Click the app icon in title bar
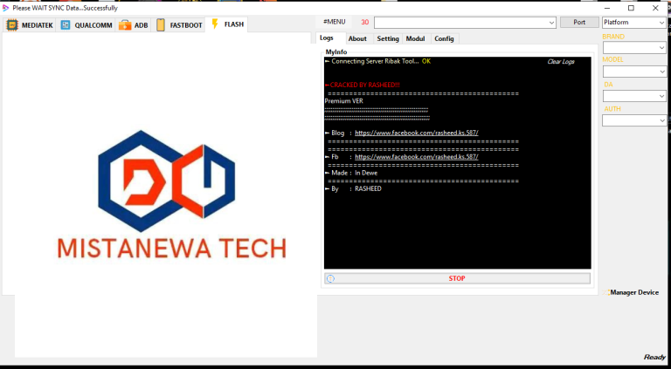The image size is (671, 369). 6,7
